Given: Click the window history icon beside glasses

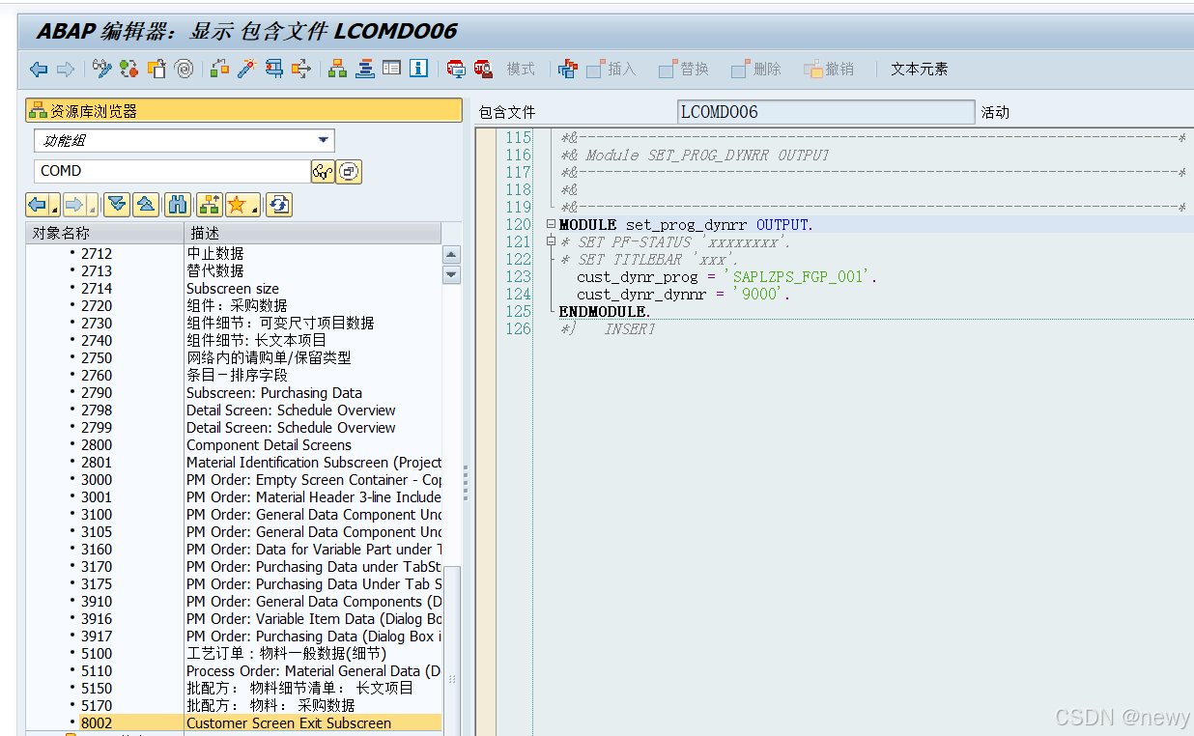Looking at the screenshot, I should pos(349,172).
